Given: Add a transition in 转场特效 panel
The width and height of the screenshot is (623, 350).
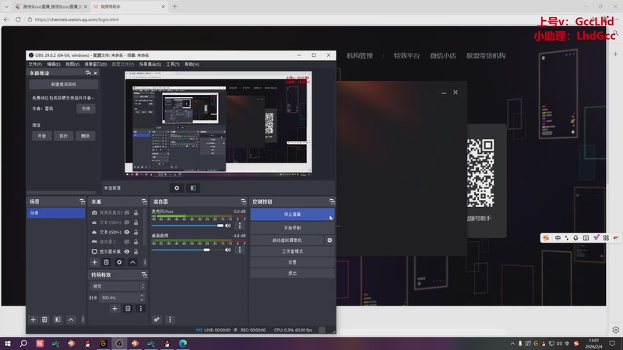Looking at the screenshot, I should tap(114, 308).
